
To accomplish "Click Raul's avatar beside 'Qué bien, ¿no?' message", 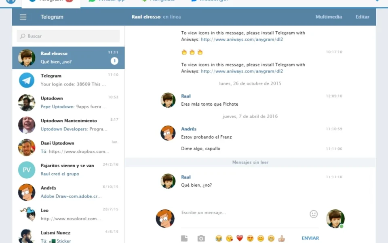I will [168, 181].
